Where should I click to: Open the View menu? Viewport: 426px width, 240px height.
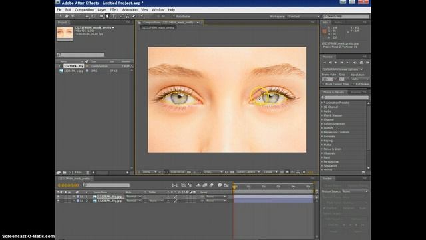coord(144,10)
